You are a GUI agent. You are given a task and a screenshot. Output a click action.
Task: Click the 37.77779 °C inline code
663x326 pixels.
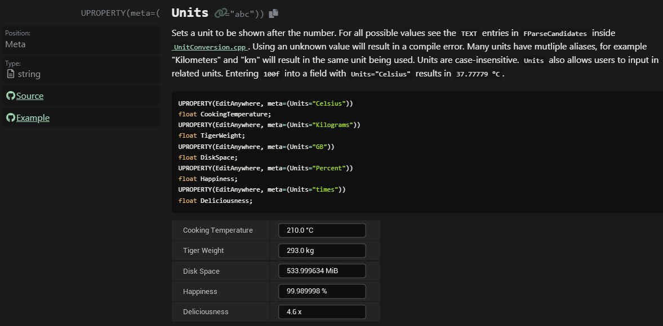[x=478, y=74]
